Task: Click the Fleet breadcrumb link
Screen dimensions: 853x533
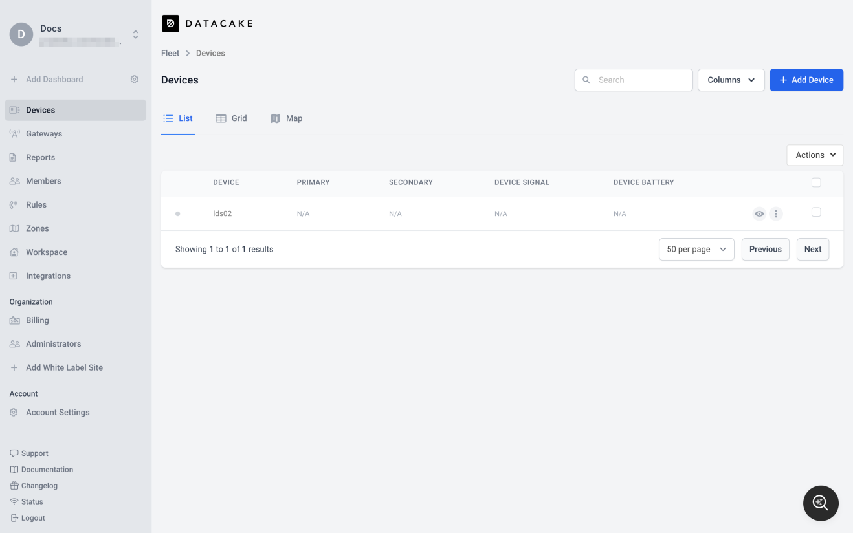Action: (x=170, y=53)
